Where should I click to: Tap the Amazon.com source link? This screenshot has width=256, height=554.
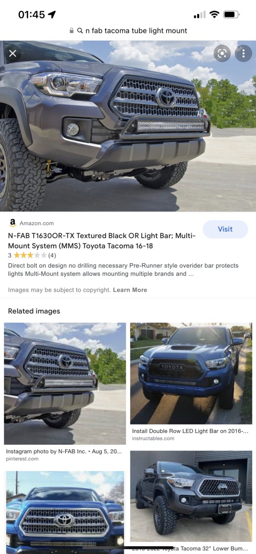click(36, 223)
